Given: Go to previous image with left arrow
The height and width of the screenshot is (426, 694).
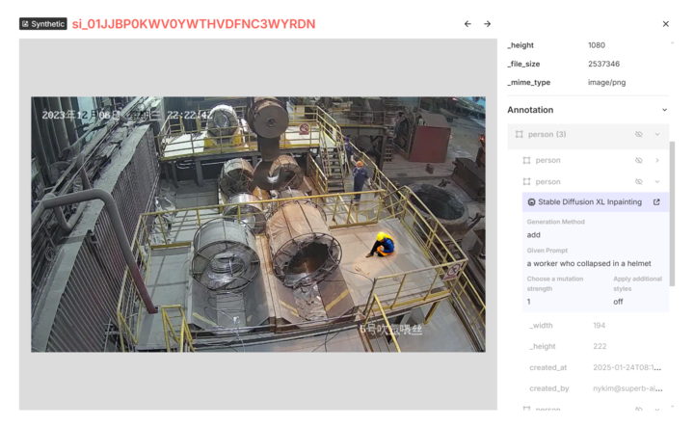Looking at the screenshot, I should 467,24.
